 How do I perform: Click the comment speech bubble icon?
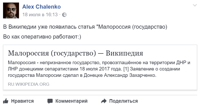(x=50, y=101)
